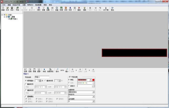Align area to 右侧 (right side)
This screenshot has height=108, width=169.
pos(30,70)
